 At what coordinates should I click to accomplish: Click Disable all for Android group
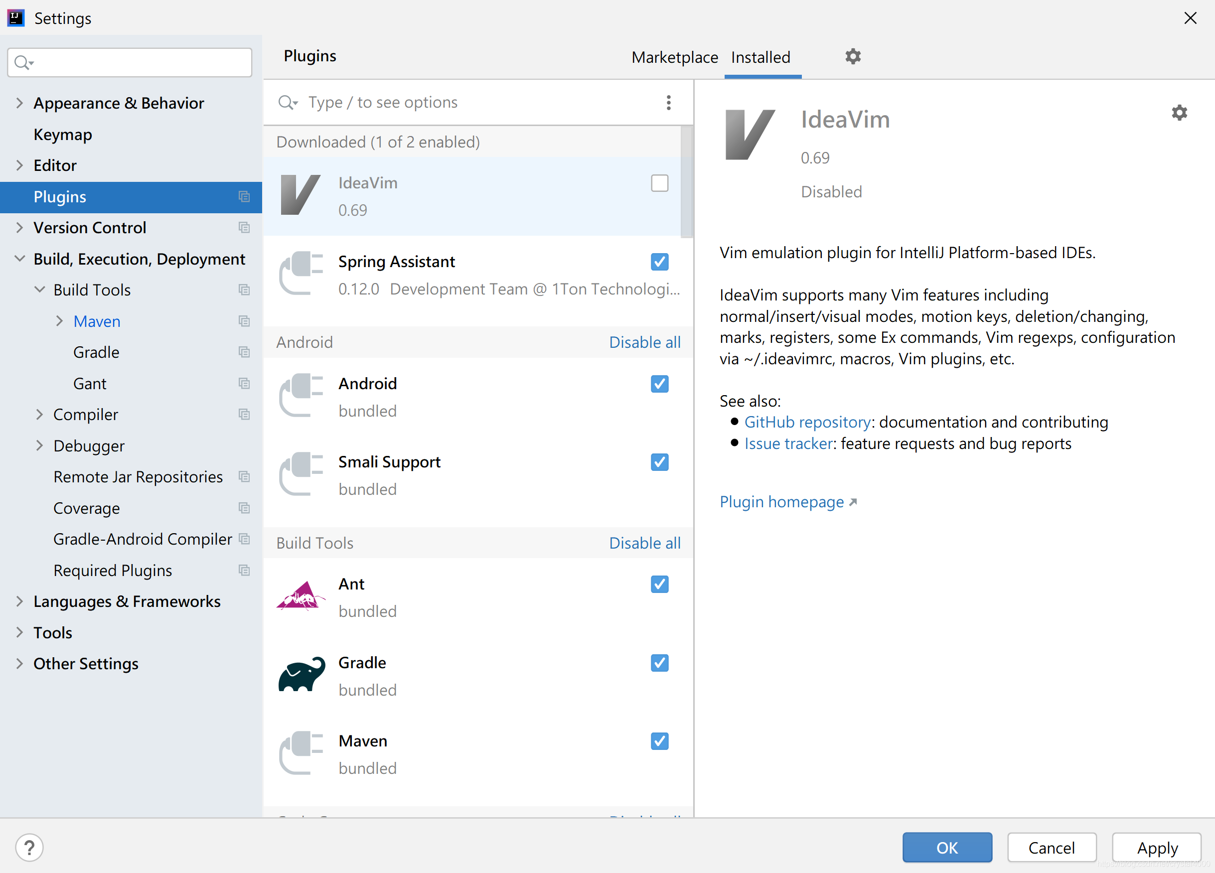click(644, 342)
